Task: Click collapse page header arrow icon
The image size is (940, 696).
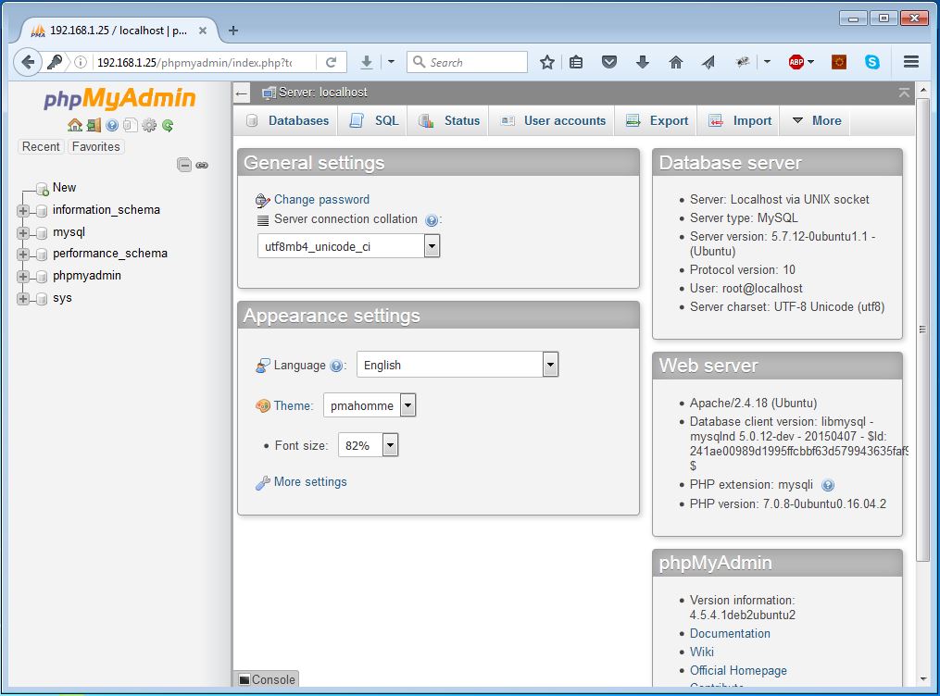Action: [904, 93]
